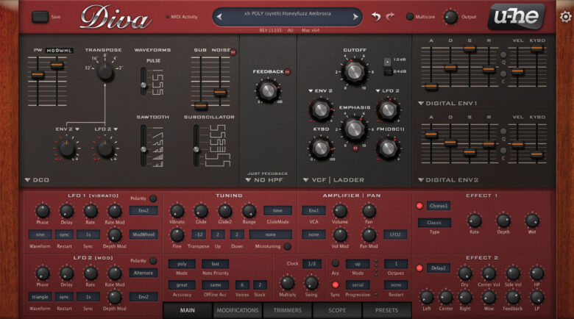Click the Volume knob in Amplifier
The width and height of the screenshot is (574, 319).
point(340,211)
